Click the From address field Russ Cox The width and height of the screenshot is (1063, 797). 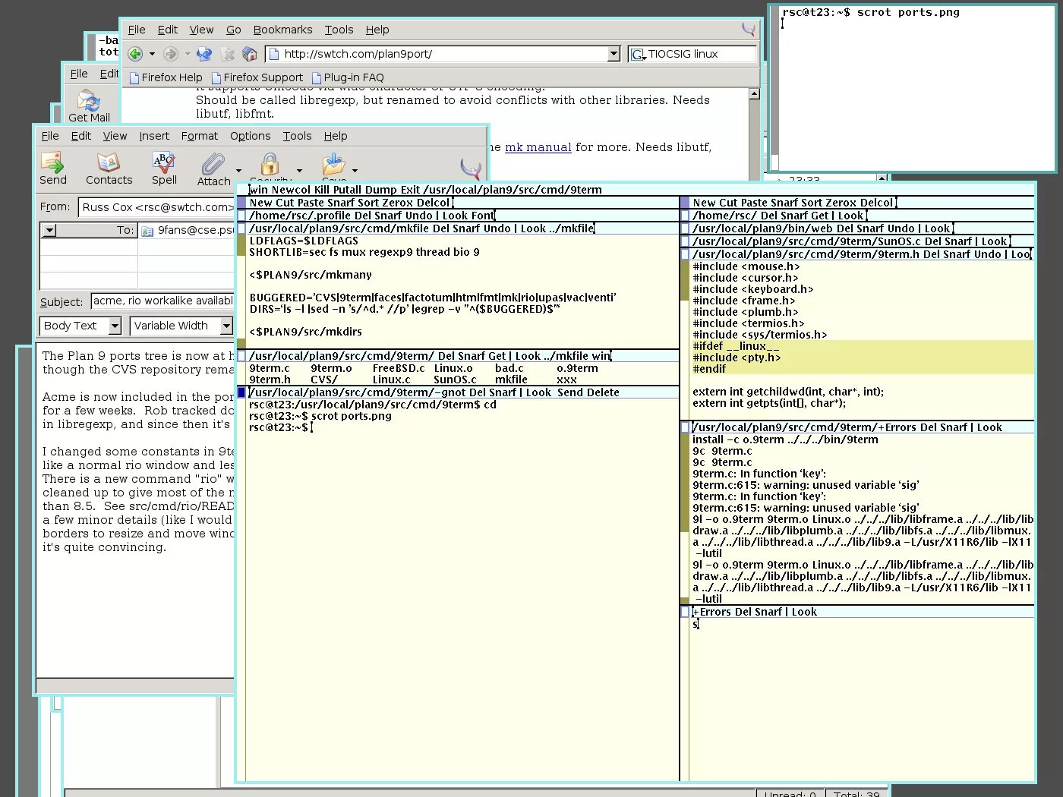pyautogui.click(x=156, y=207)
